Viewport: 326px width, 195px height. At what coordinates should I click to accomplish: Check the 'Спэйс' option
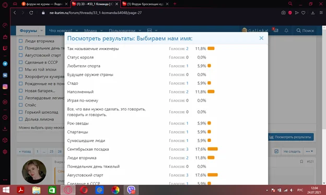click(20, 105)
